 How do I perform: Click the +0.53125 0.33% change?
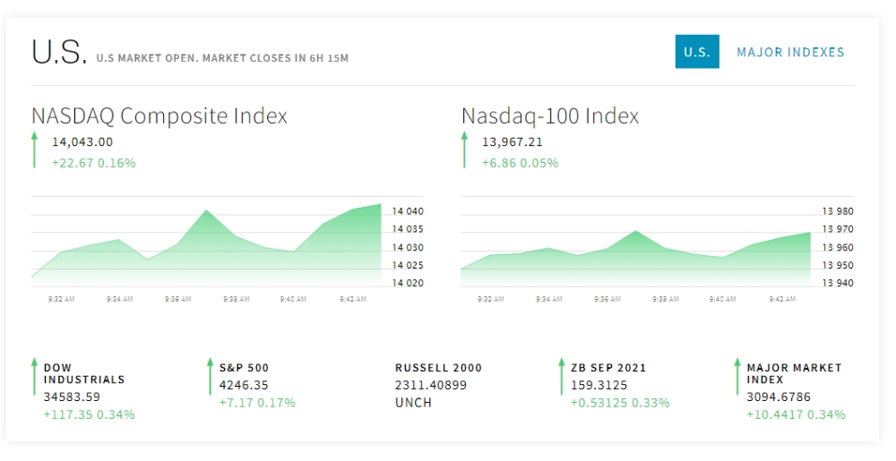pyautogui.click(x=620, y=404)
